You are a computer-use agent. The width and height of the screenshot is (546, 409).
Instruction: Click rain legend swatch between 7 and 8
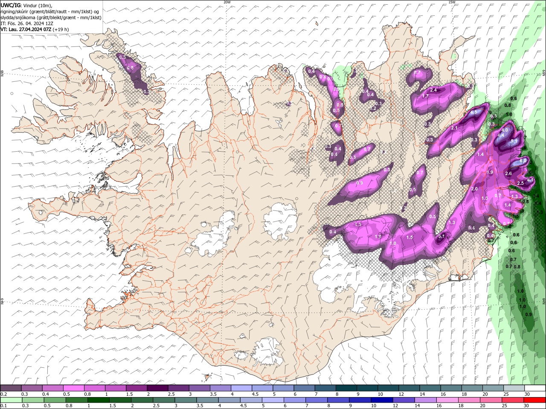point(316,400)
